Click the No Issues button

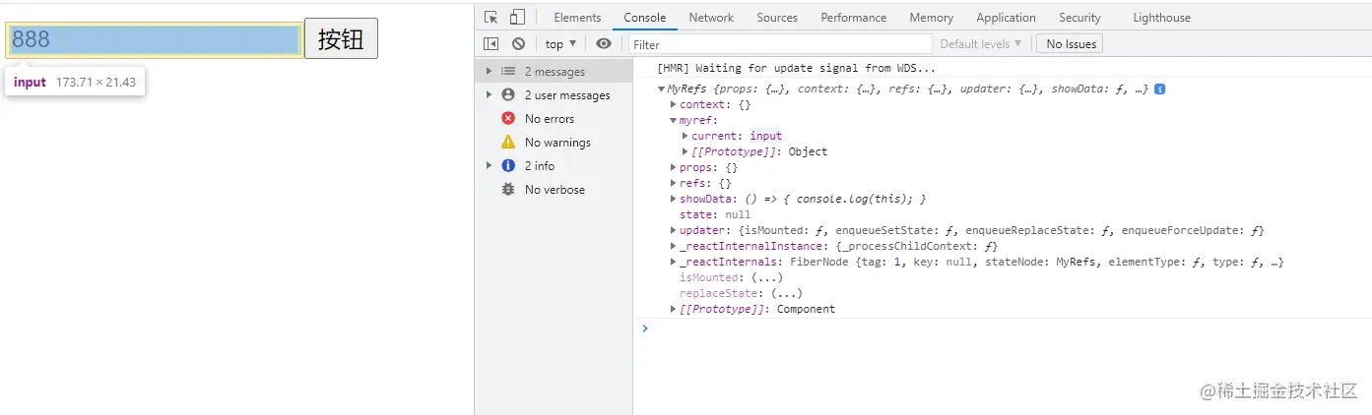pyautogui.click(x=1071, y=44)
